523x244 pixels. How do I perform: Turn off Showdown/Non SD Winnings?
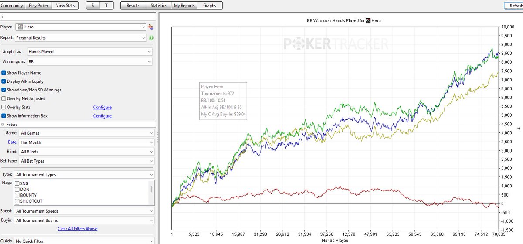tap(3, 90)
